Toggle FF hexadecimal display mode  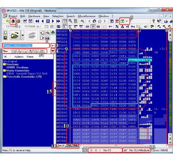pos(93,26)
